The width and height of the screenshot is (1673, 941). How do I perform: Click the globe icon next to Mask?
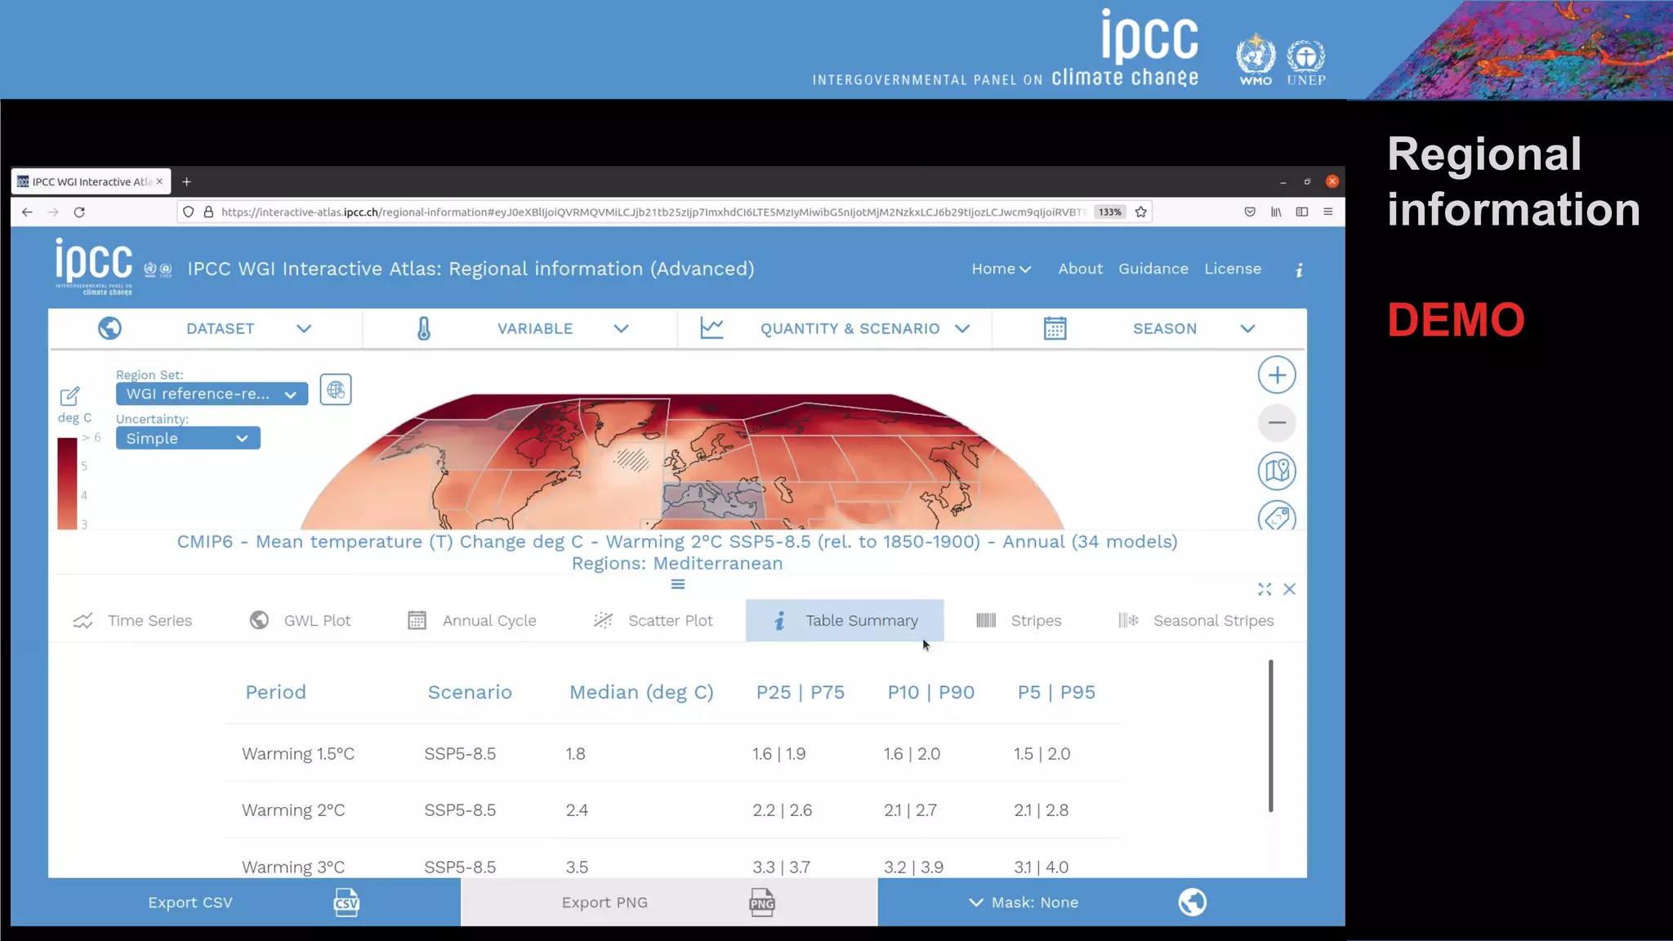(1192, 903)
